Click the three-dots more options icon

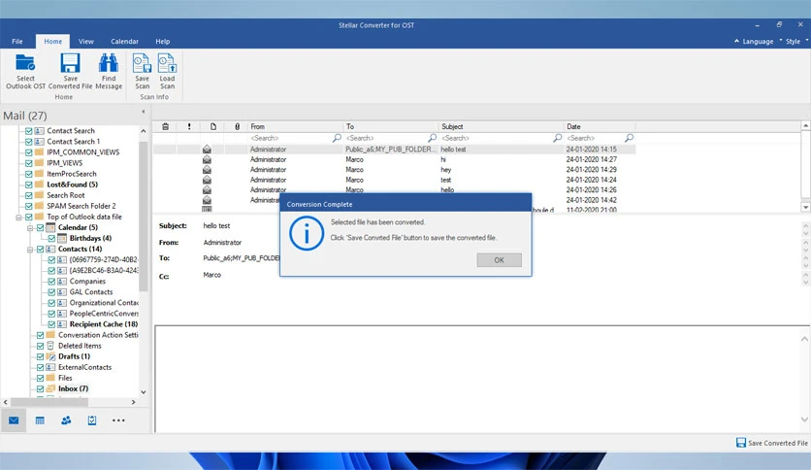click(118, 420)
